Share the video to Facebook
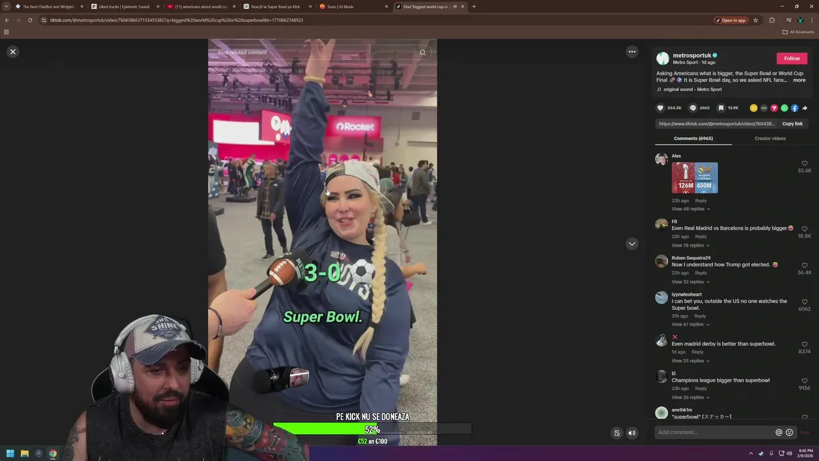The image size is (819, 461). click(795, 108)
